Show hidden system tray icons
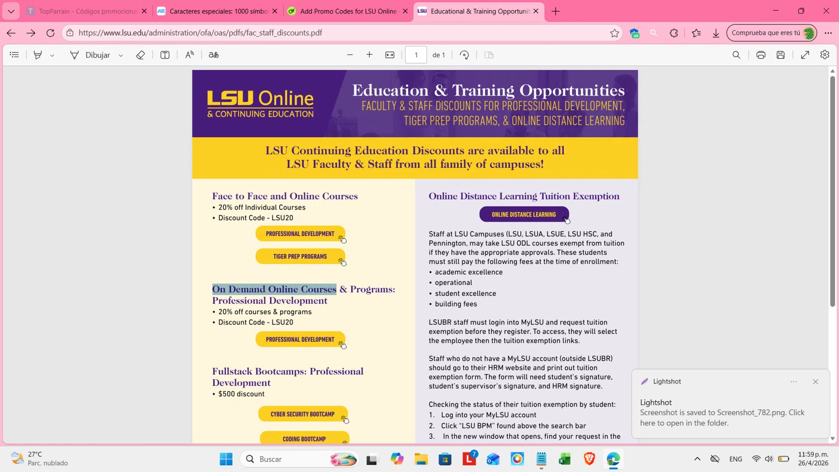Viewport: 839px width, 472px height. (697, 459)
